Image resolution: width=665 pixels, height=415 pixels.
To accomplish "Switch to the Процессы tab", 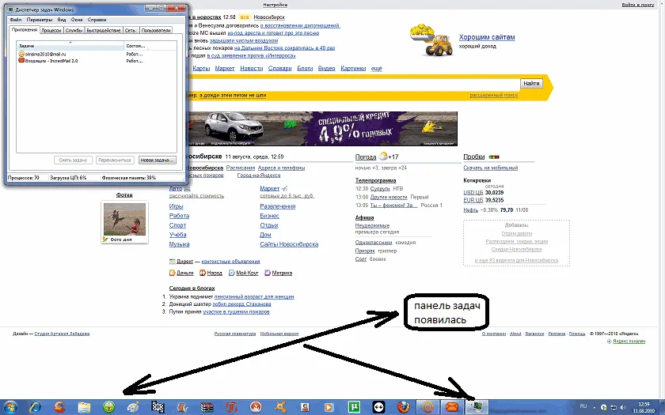I will [x=51, y=31].
